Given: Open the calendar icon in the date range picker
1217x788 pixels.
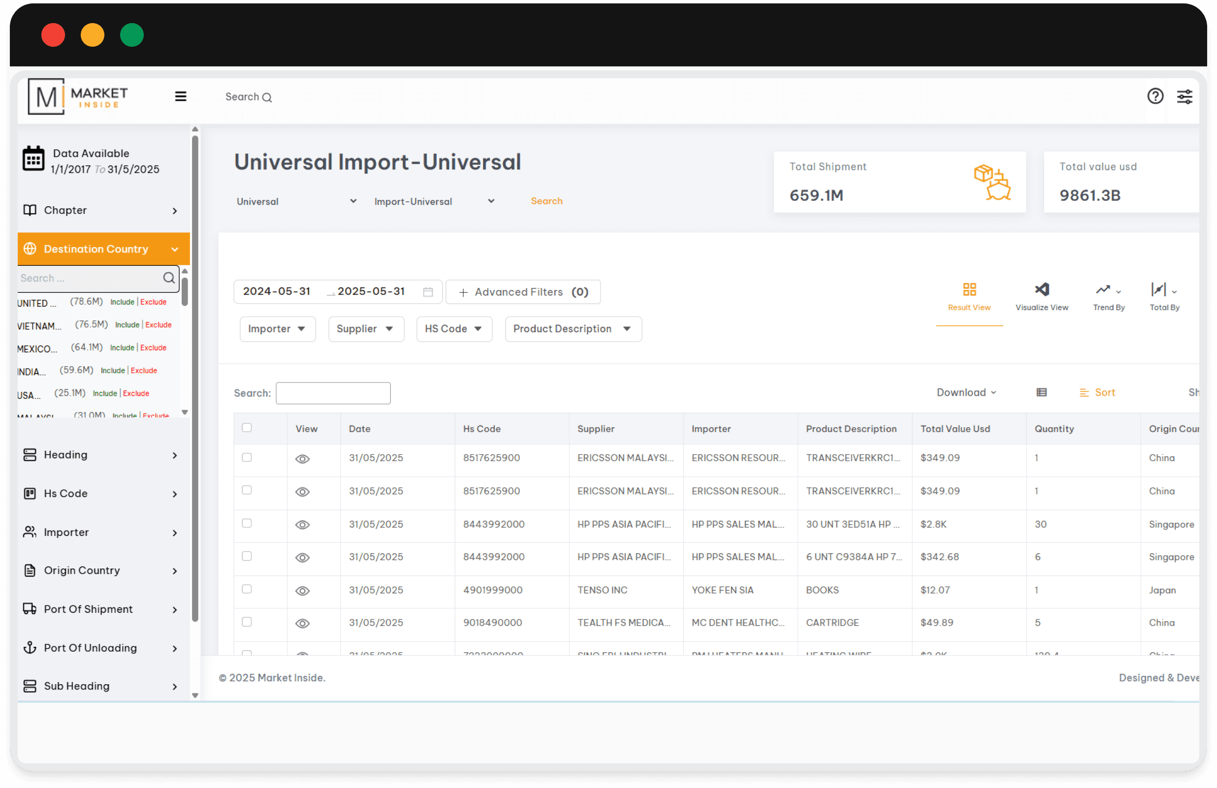Looking at the screenshot, I should 428,291.
